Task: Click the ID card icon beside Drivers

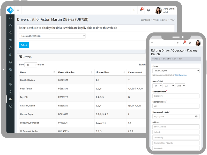Action: point(20,57)
